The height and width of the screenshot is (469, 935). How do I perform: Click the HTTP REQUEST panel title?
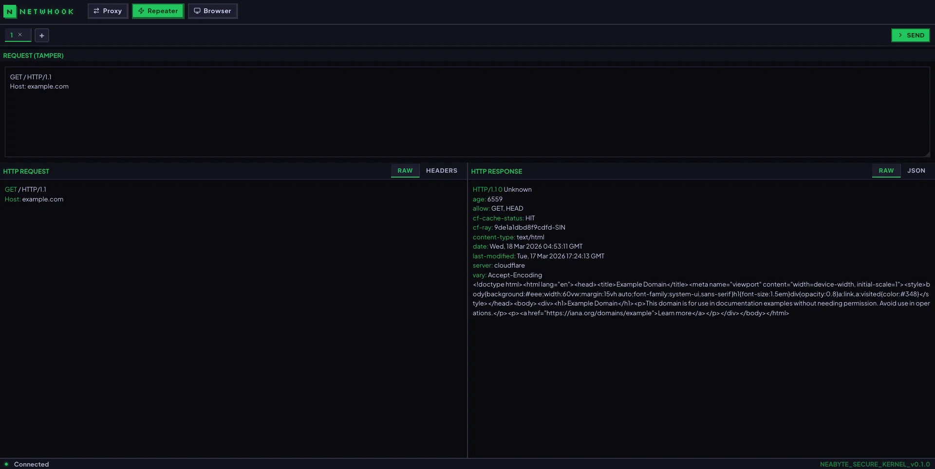(26, 171)
